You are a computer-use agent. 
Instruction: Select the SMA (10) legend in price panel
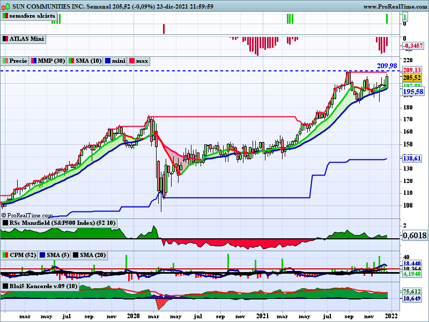(x=88, y=61)
